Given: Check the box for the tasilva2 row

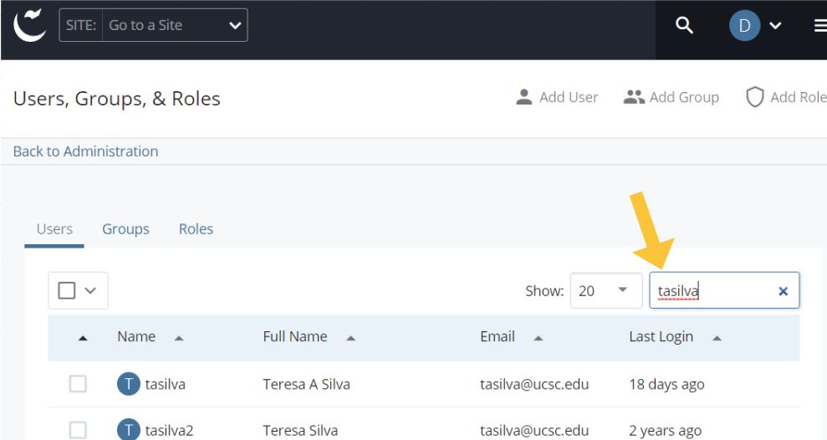Looking at the screenshot, I should click(x=78, y=430).
